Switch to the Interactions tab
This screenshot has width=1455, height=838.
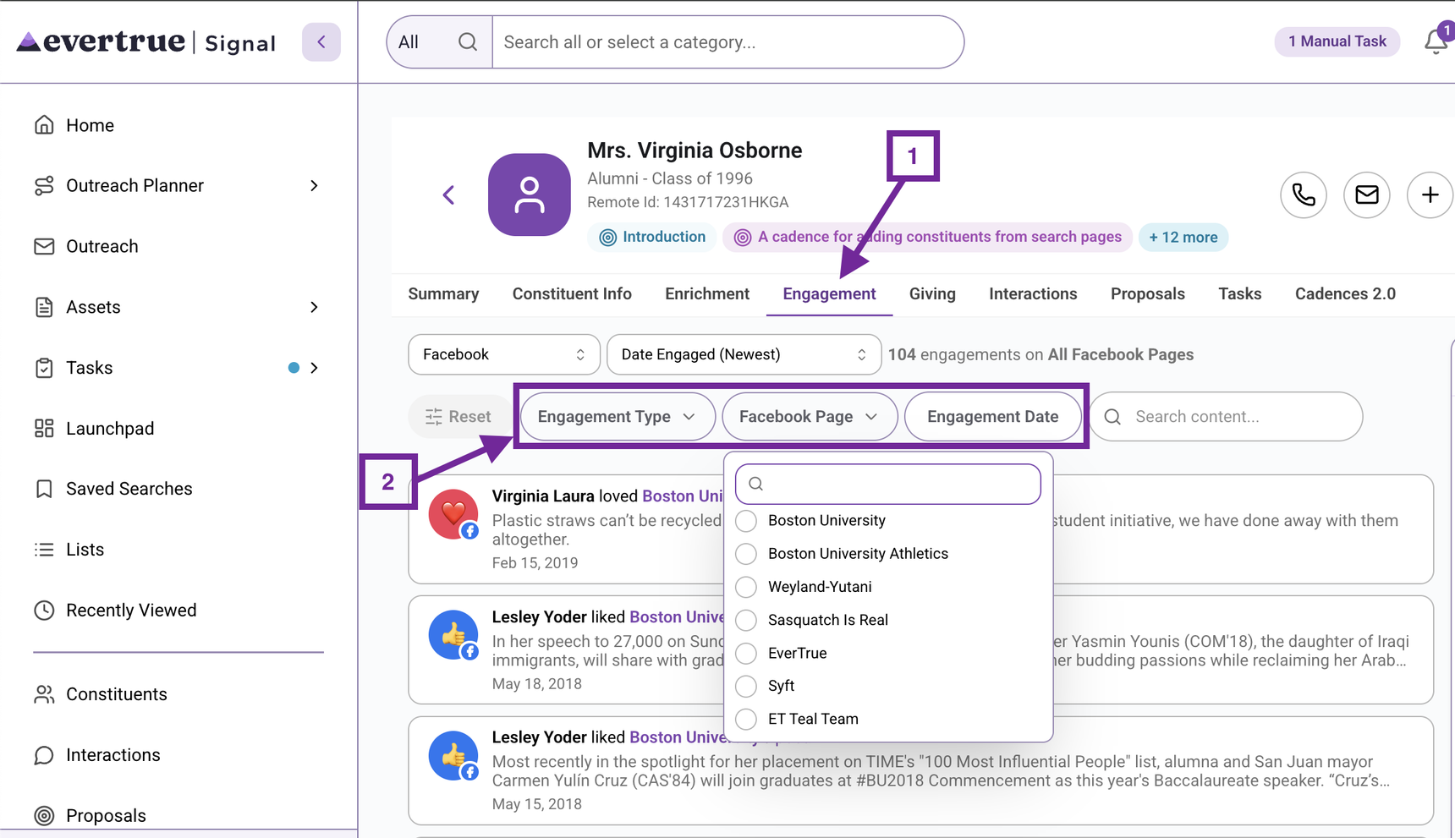1033,293
